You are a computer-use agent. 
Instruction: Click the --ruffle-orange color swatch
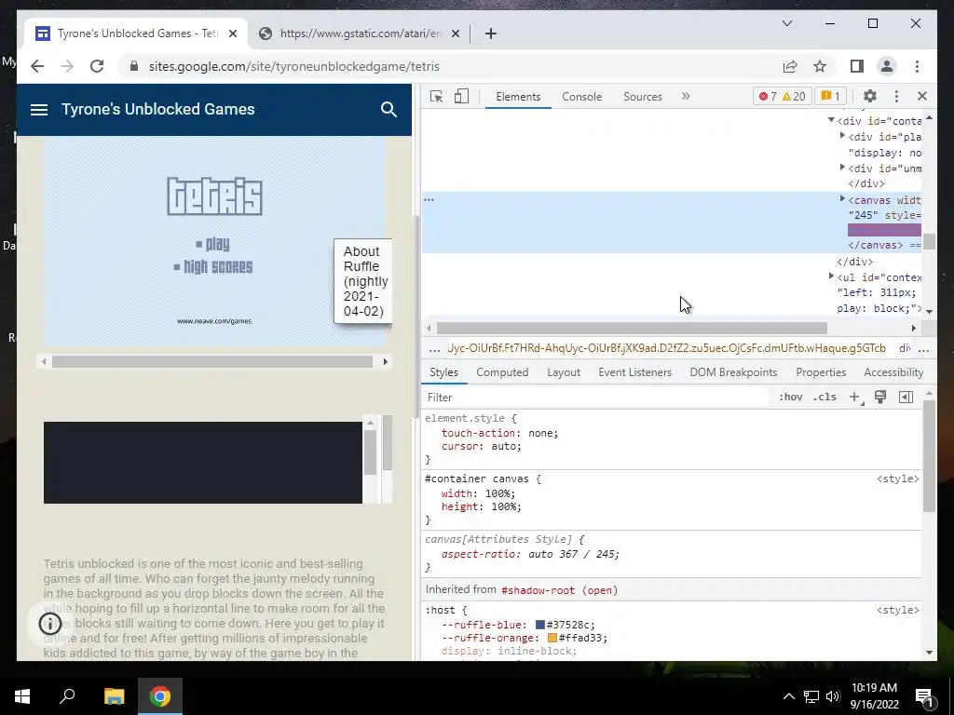[552, 638]
